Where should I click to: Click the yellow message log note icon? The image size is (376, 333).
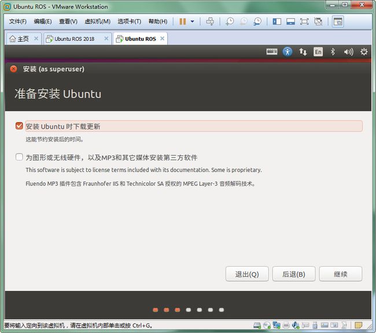[359, 325]
